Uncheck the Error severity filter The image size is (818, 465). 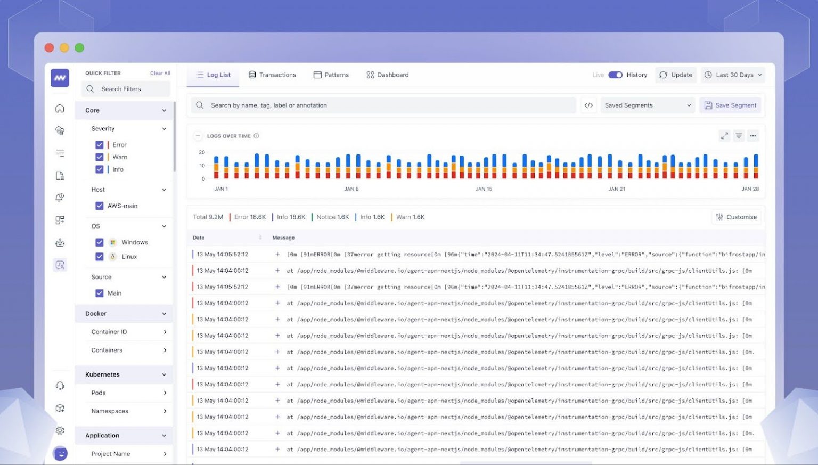coord(100,144)
